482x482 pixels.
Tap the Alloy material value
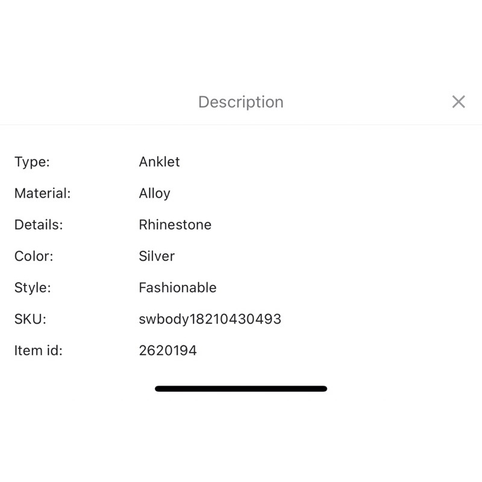pos(155,193)
